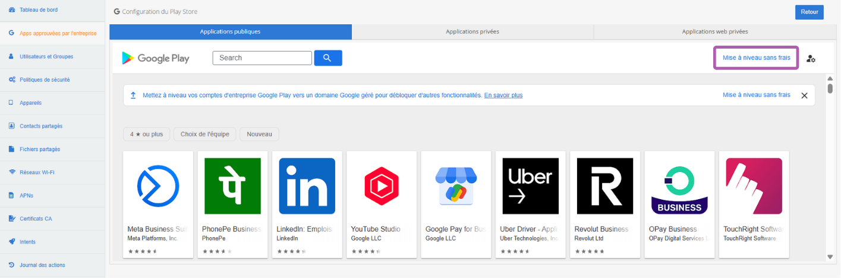Viewport: 841px width, 278px height.
Task: Open the PhonePe Business app icon
Action: [232, 186]
